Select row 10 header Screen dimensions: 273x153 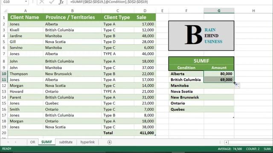pos(4,74)
